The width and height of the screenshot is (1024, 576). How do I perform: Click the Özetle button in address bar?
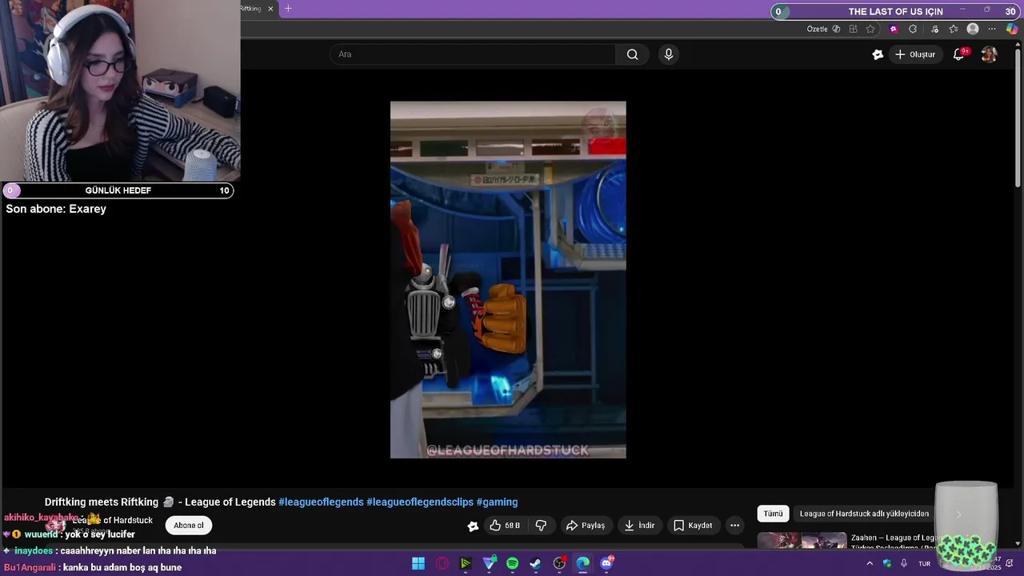pyautogui.click(x=823, y=29)
